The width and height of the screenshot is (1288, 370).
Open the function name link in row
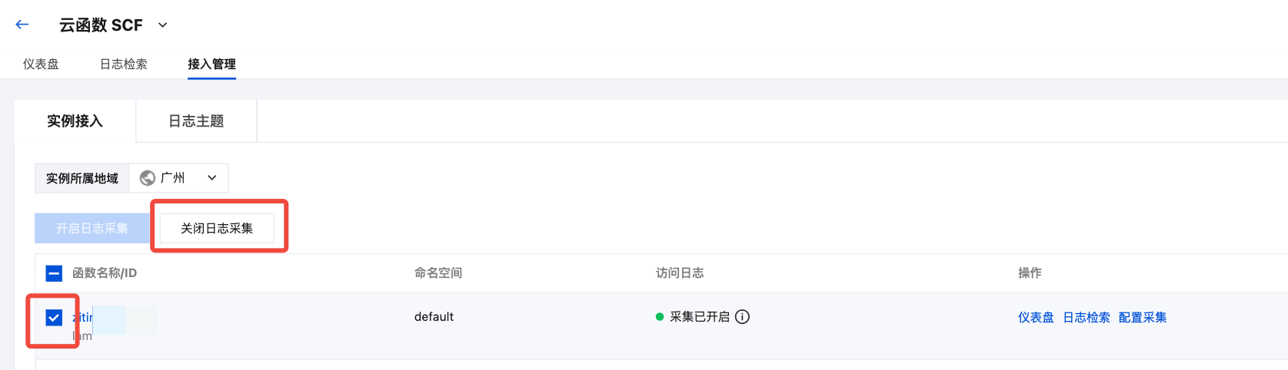[x=82, y=317]
